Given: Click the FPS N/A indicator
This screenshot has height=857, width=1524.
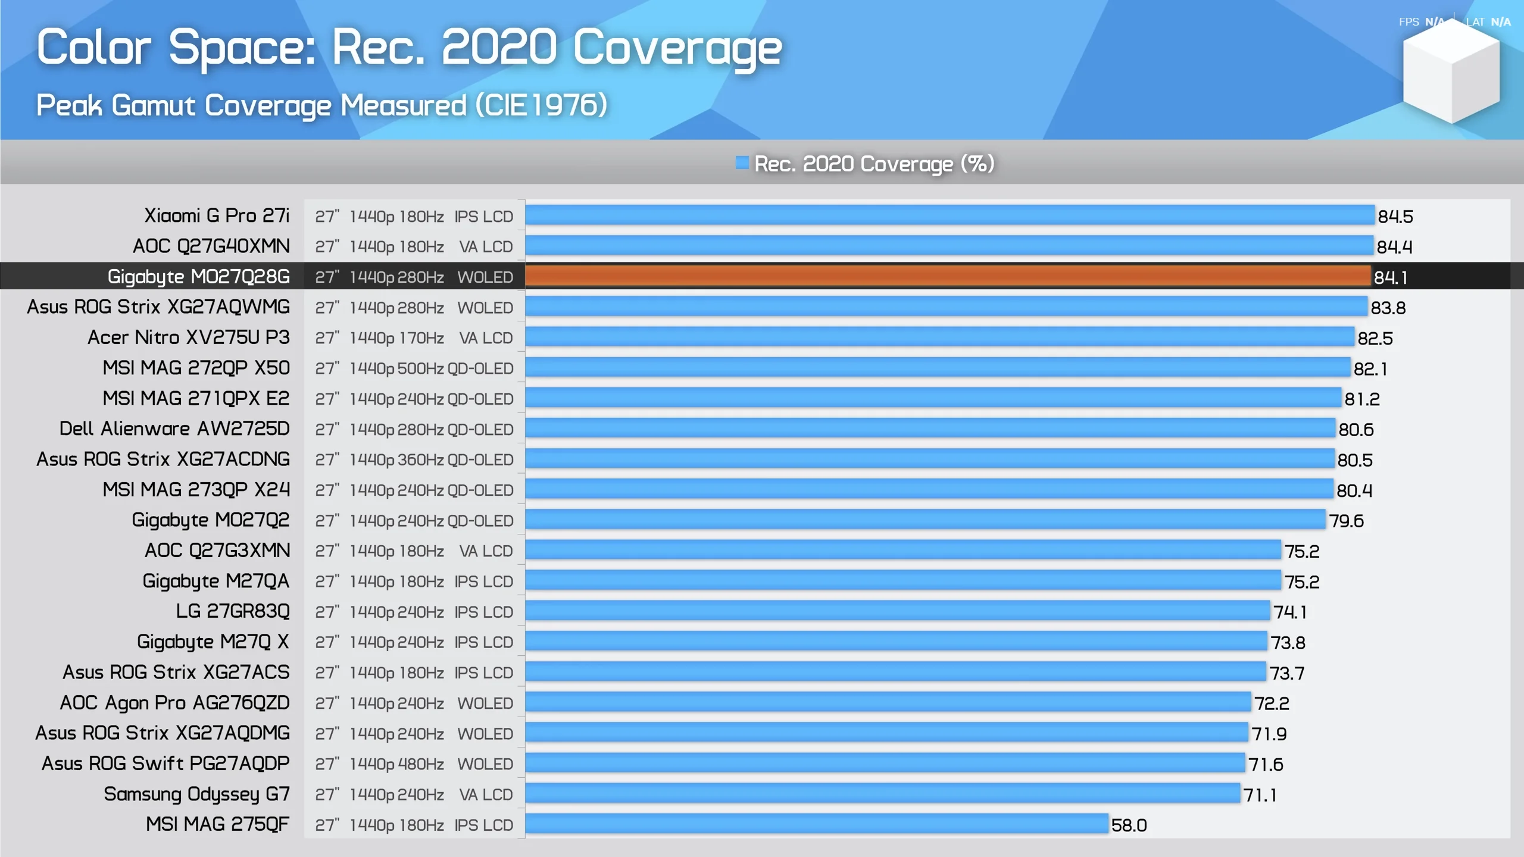Looking at the screenshot, I should 1420,22.
